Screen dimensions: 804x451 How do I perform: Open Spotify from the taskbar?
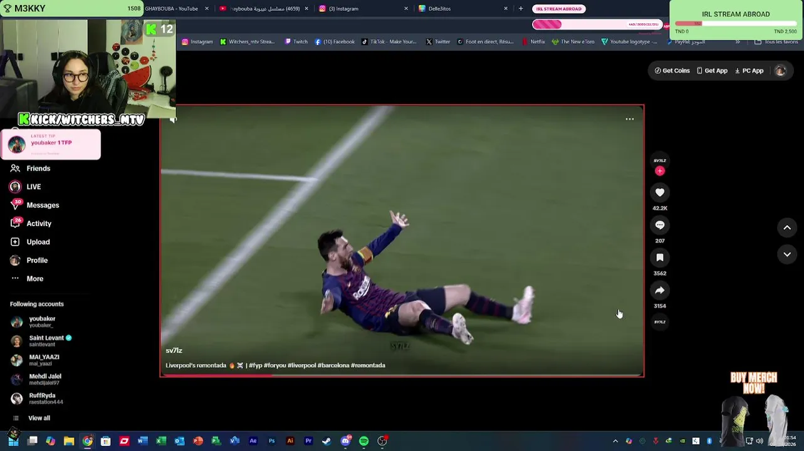(x=363, y=441)
